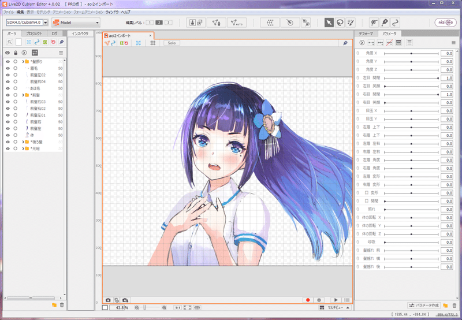Click the grid display icon in canvas toolbar
The image size is (462, 320).
tap(152, 43)
